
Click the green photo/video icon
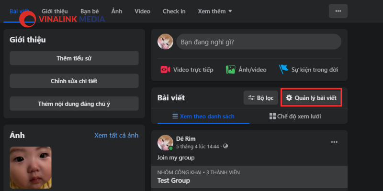pyautogui.click(x=231, y=70)
